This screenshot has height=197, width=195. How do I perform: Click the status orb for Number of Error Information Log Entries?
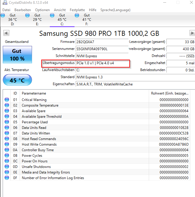coord(7,178)
